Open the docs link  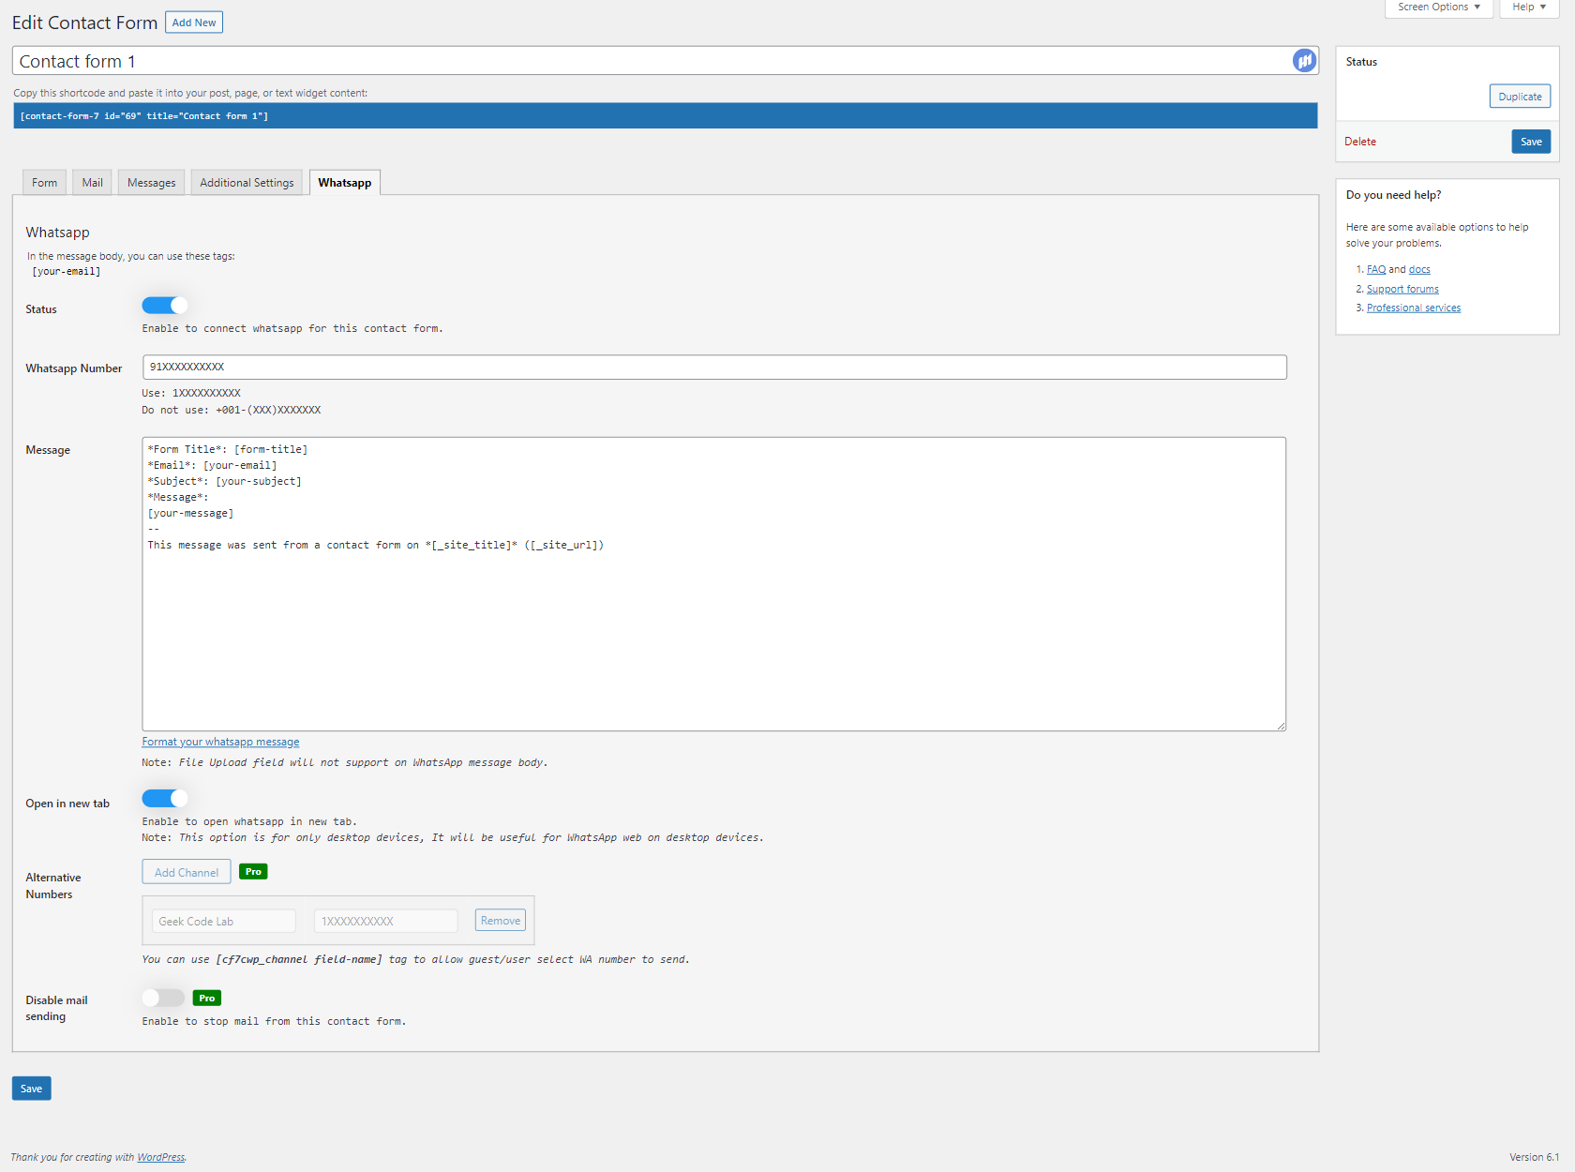(x=1419, y=270)
